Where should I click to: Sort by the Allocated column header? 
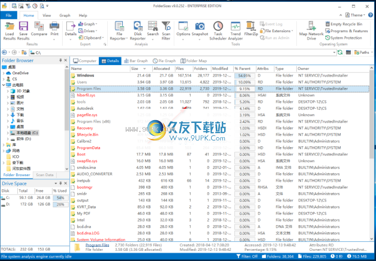[x=163, y=69]
